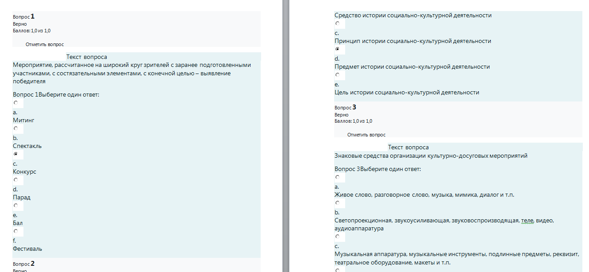The height and width of the screenshot is (272, 589).
Task: Click the text Вопрос 1Выберите один ответ:
Action: (56, 94)
